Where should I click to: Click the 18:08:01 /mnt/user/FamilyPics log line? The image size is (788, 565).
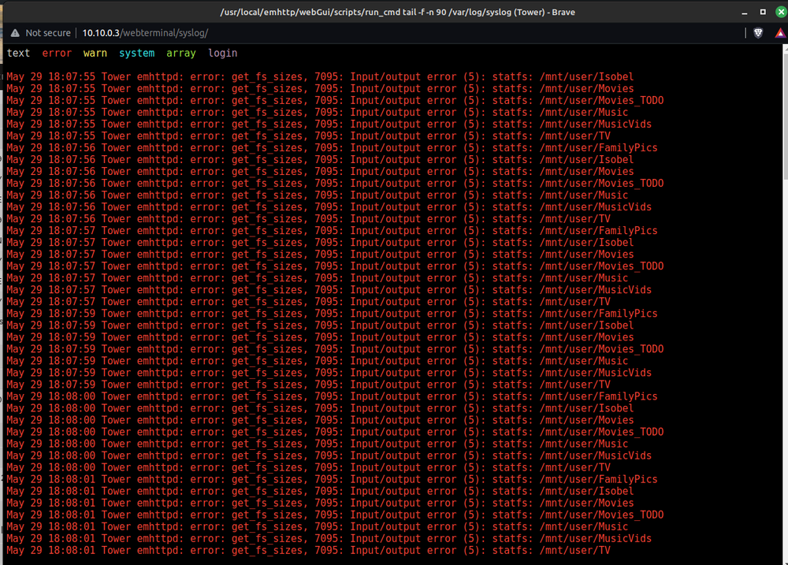tap(332, 479)
